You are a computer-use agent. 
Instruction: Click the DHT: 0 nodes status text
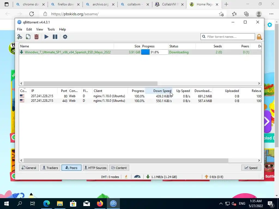110,177
